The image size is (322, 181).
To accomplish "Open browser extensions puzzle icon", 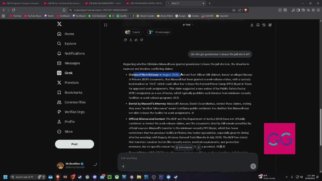I will (280, 10).
